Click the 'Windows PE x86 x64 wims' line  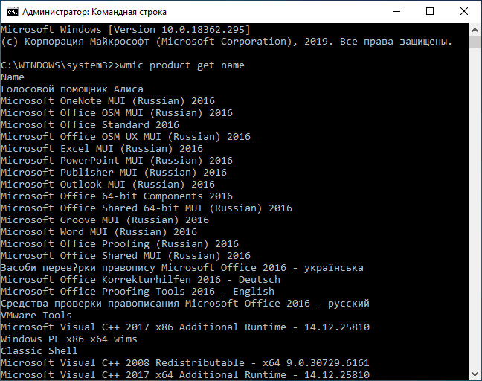tap(69, 339)
